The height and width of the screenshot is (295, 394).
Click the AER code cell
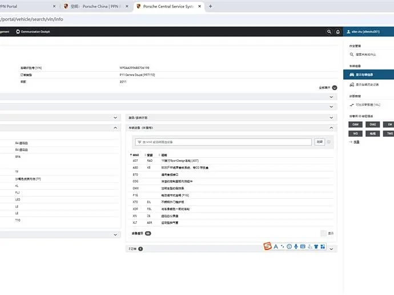150,223
